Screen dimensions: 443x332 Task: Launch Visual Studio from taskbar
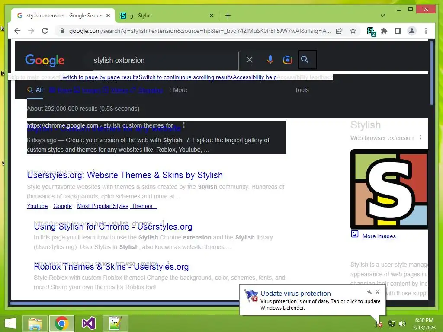coord(88,323)
